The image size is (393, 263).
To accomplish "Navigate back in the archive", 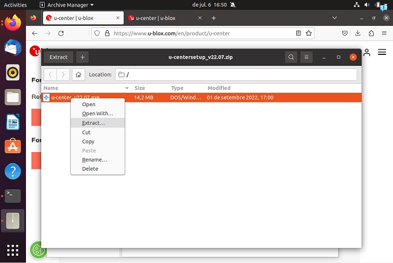I will (51, 75).
